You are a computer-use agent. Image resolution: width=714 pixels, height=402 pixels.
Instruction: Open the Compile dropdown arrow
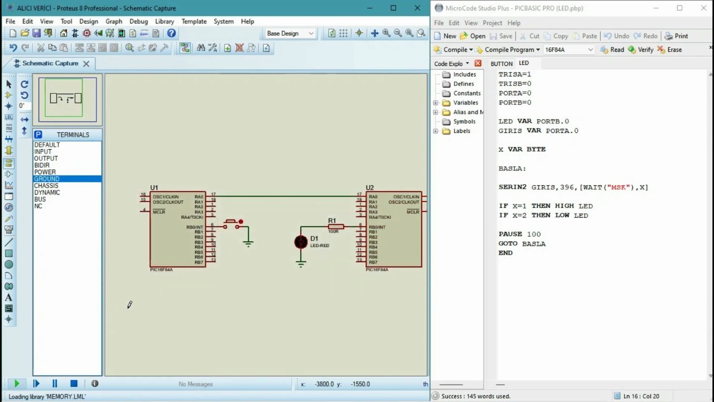point(471,50)
